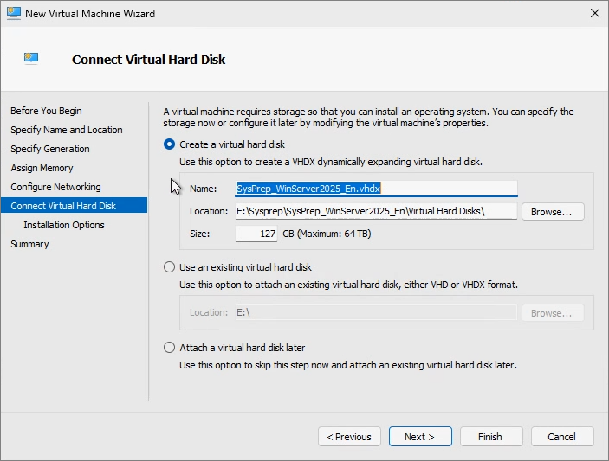
Task: Select Use an existing virtual hard disk
Action: (x=169, y=267)
